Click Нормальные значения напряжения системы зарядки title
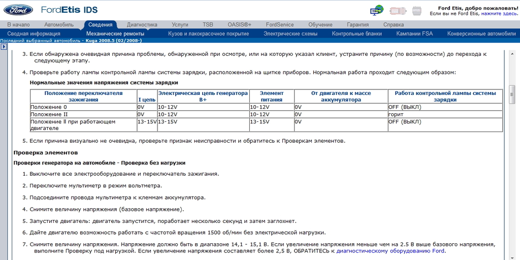The height and width of the screenshot is (260, 520). (x=104, y=83)
